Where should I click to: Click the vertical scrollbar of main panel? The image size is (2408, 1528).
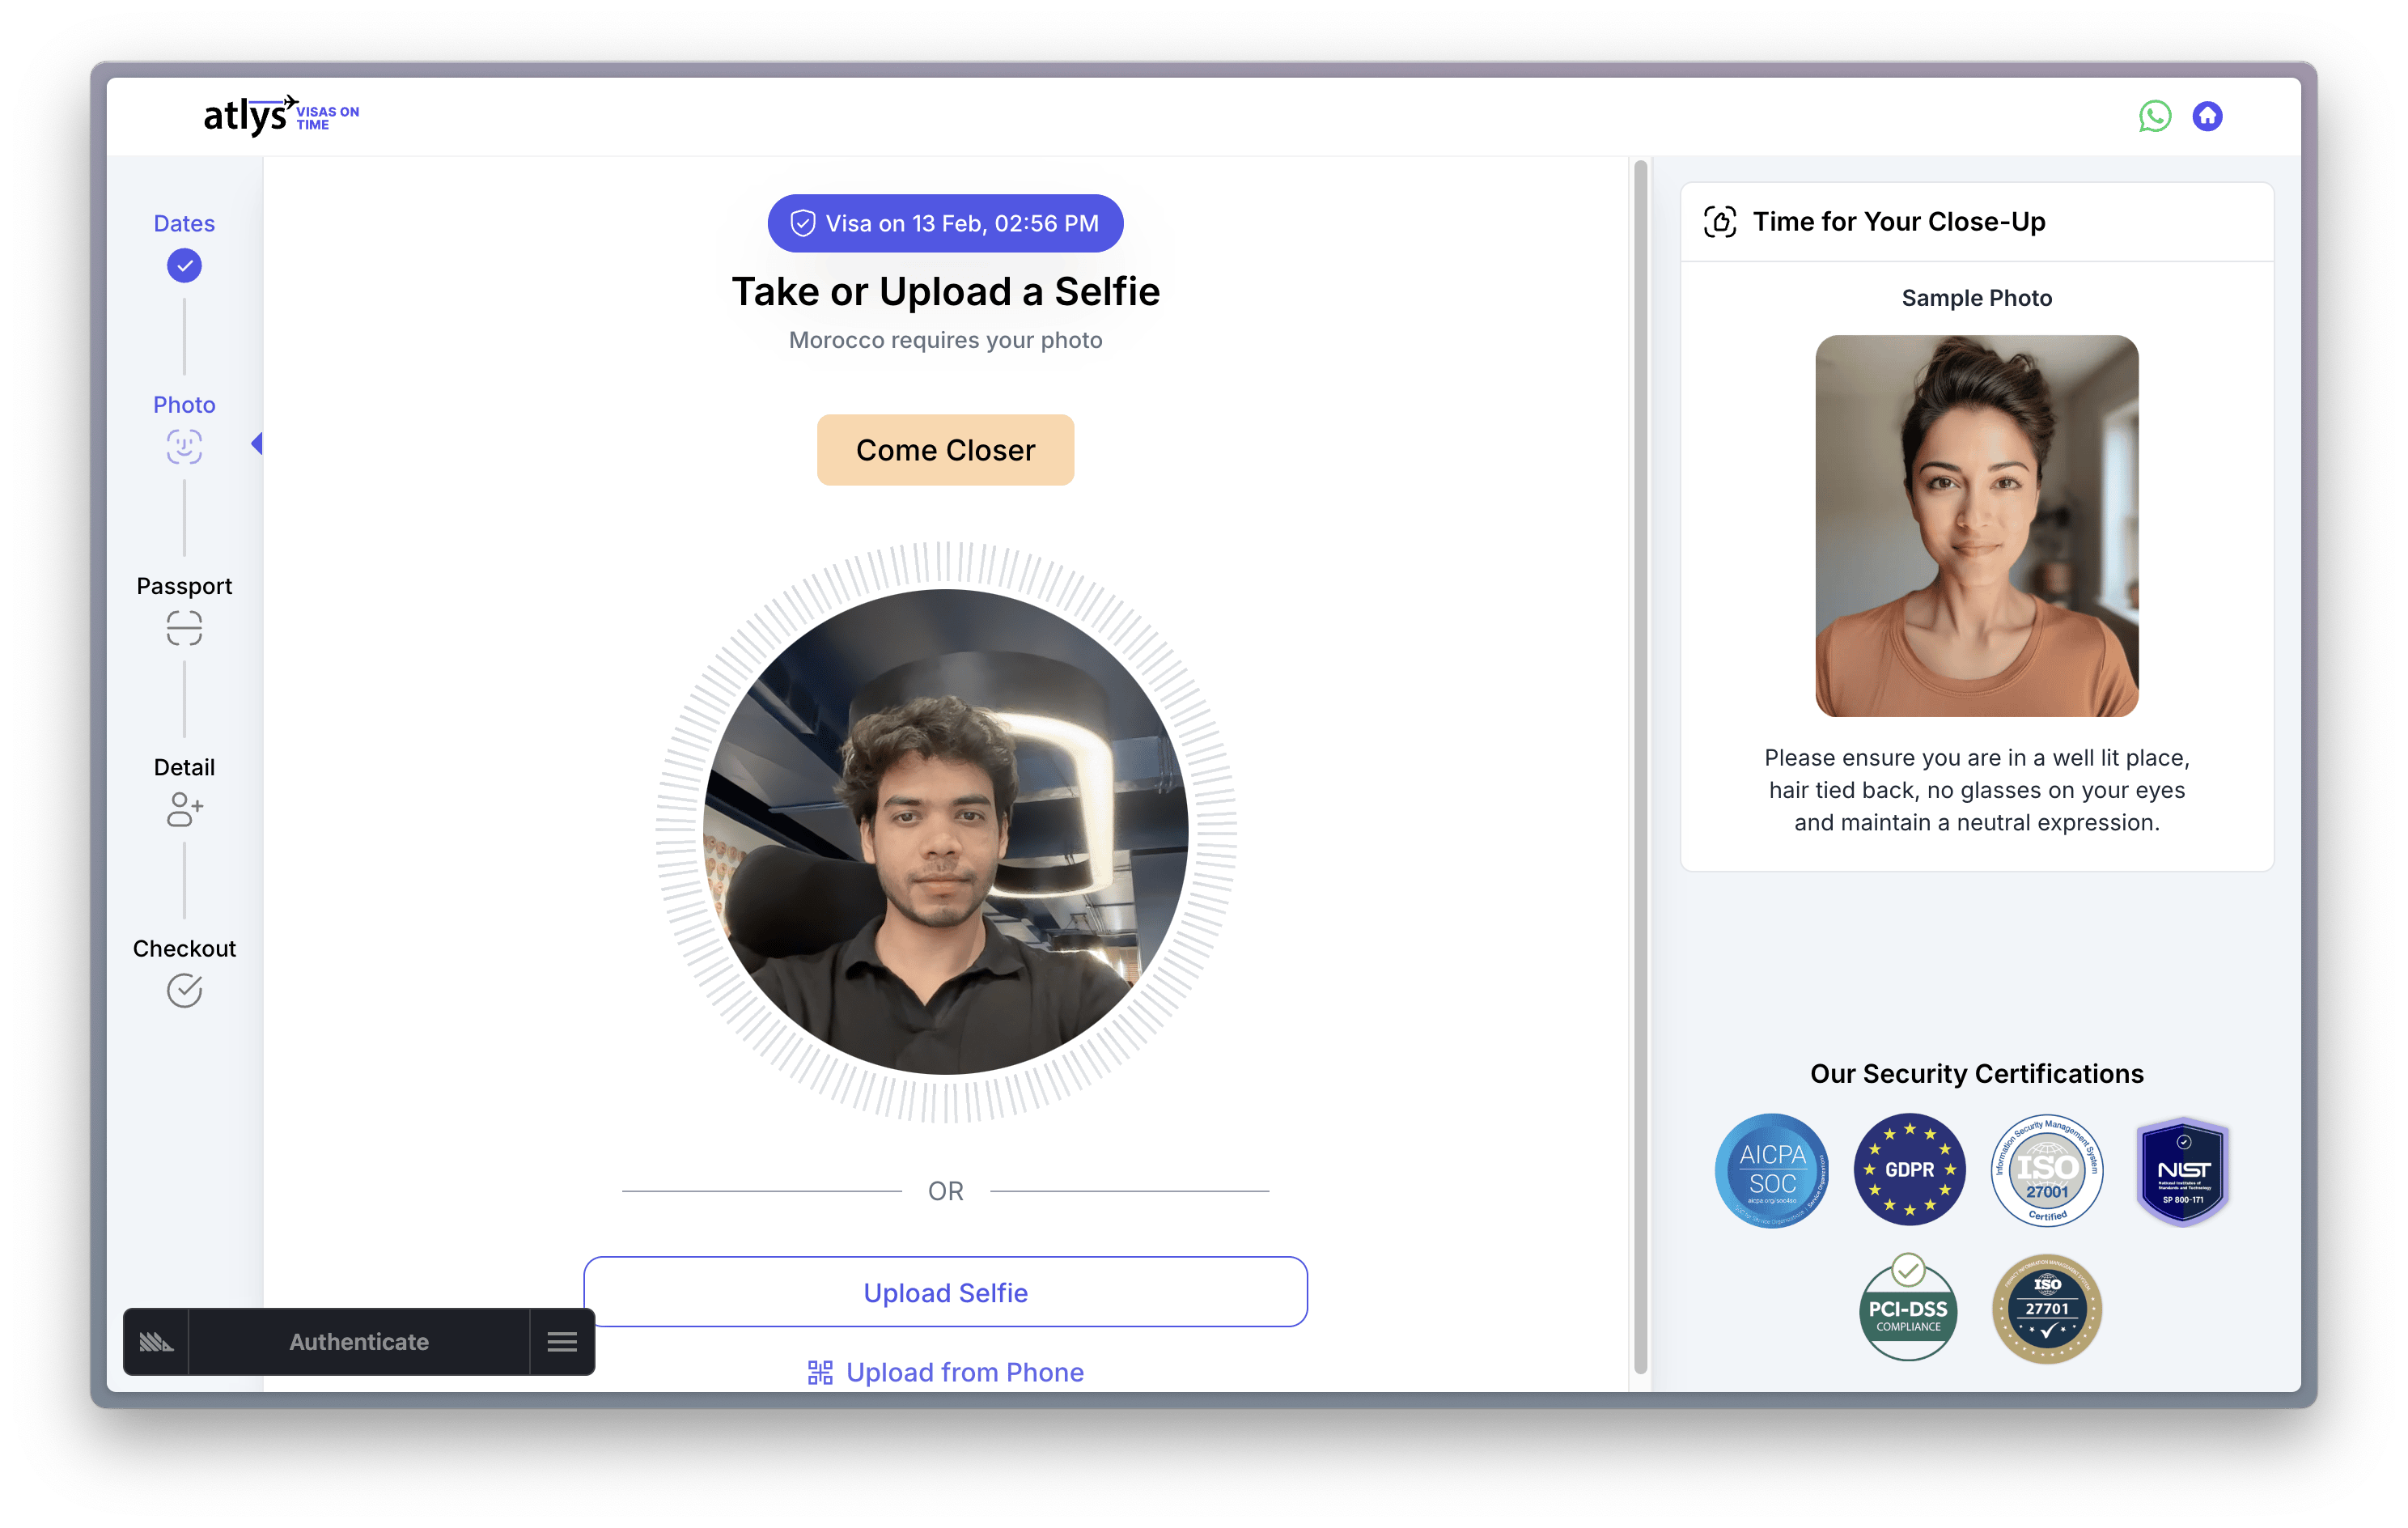tap(1640, 765)
